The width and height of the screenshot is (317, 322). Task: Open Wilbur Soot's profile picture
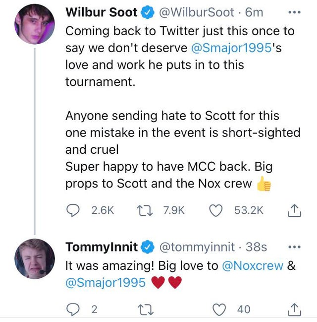tap(35, 24)
